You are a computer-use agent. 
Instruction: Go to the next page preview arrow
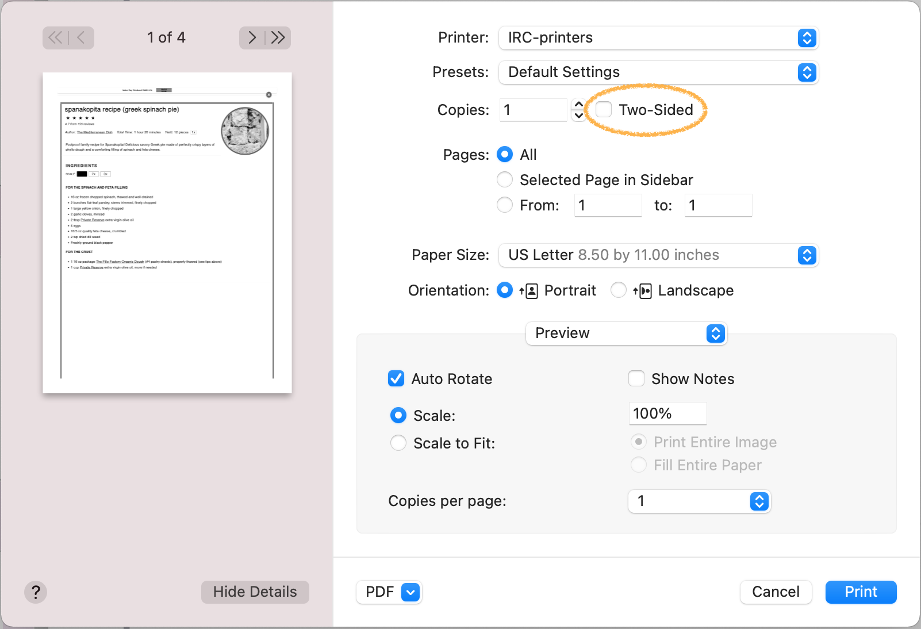(252, 38)
